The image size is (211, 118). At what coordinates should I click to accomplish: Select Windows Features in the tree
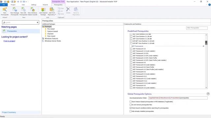51,39
